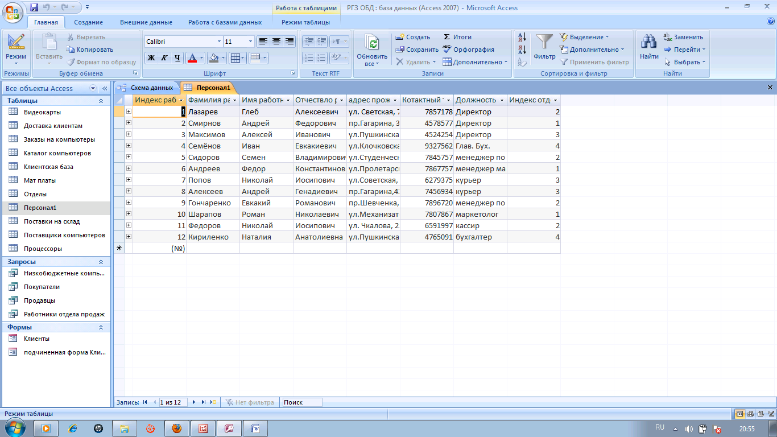The height and width of the screenshot is (437, 777).
Task: Open Должность column filter arrow
Action: (x=502, y=100)
